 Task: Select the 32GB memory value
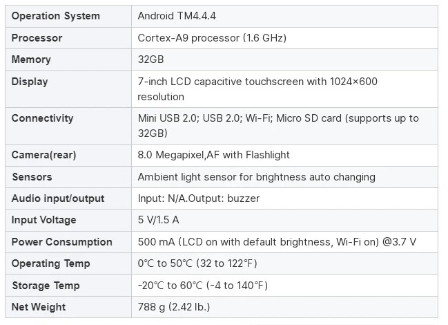[151, 59]
